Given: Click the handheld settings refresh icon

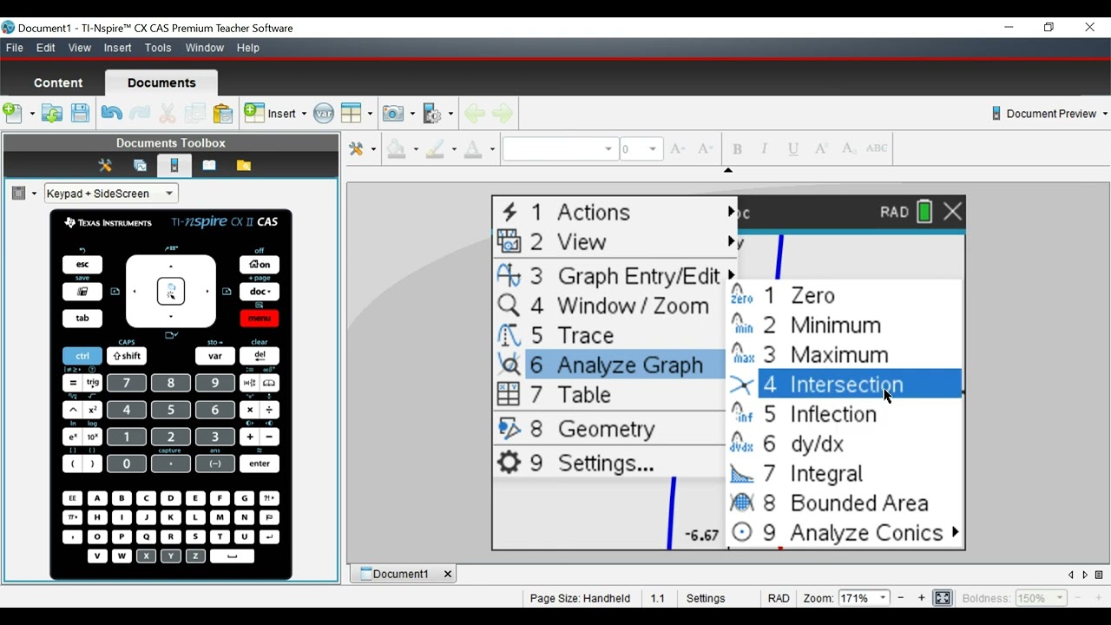Looking at the screenshot, I should 433,113.
